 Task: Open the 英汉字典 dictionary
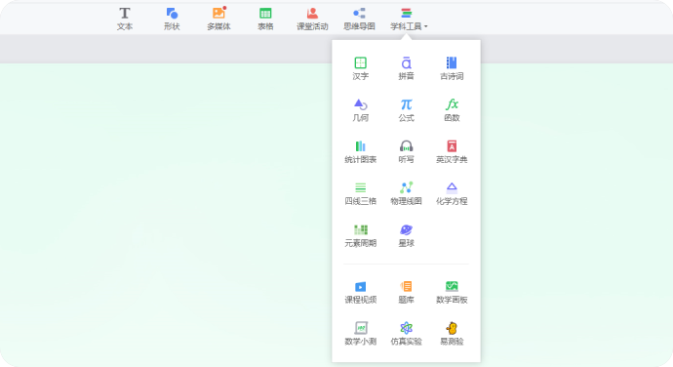(x=452, y=151)
